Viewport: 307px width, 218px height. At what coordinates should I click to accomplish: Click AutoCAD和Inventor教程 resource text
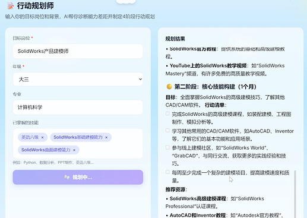[198, 215]
